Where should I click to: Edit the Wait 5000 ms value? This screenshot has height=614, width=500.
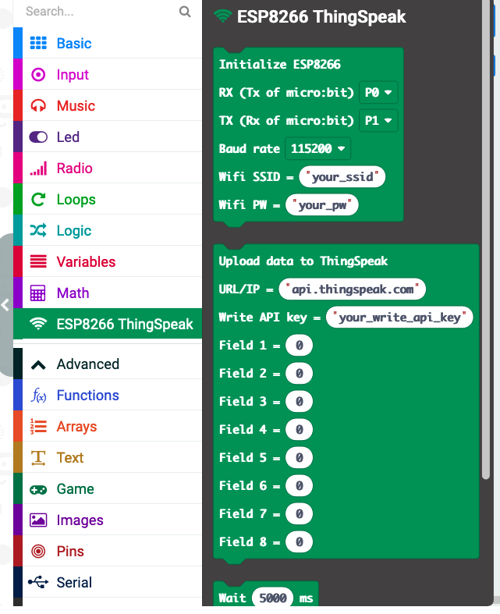click(273, 598)
